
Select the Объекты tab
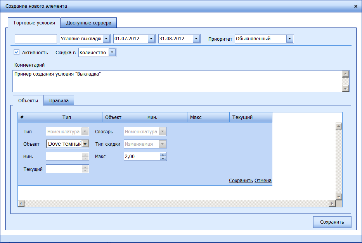pos(28,101)
